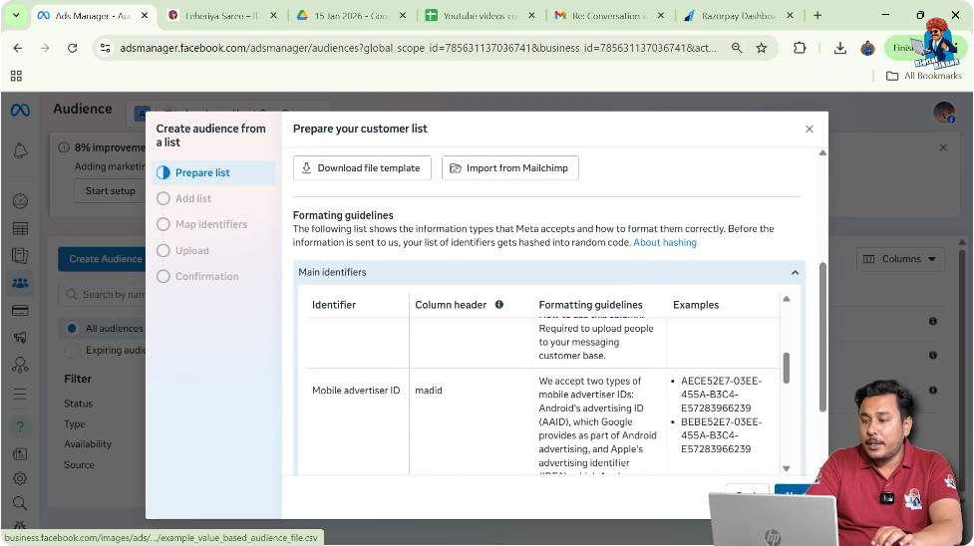Open the About hashing link
The image size is (974, 546).
pyautogui.click(x=665, y=243)
